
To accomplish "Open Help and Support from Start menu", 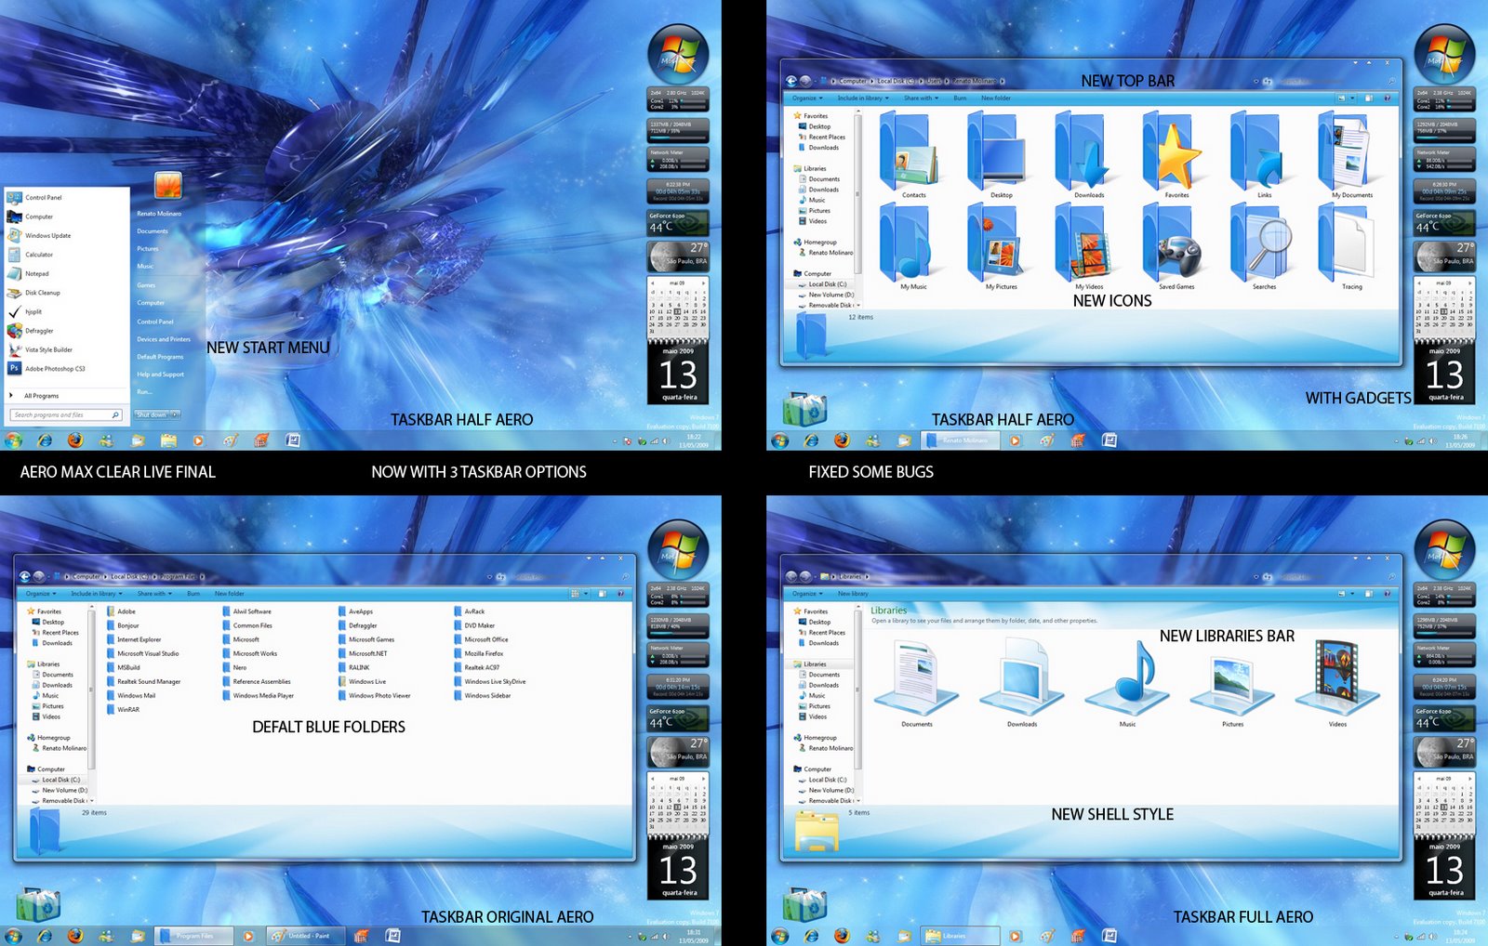I will 160,374.
